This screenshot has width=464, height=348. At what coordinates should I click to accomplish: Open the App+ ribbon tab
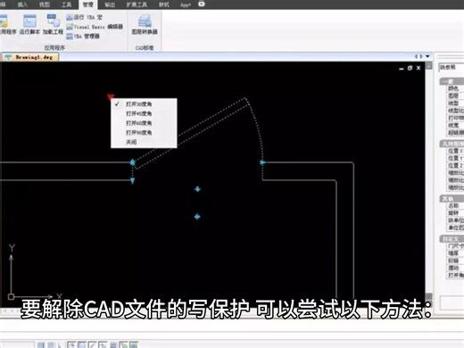(x=186, y=4)
